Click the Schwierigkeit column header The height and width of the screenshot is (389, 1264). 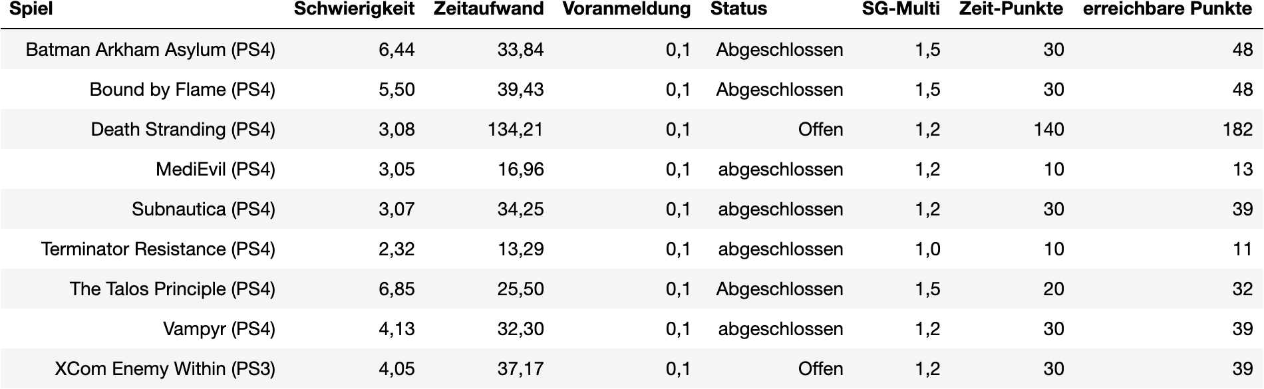(354, 9)
